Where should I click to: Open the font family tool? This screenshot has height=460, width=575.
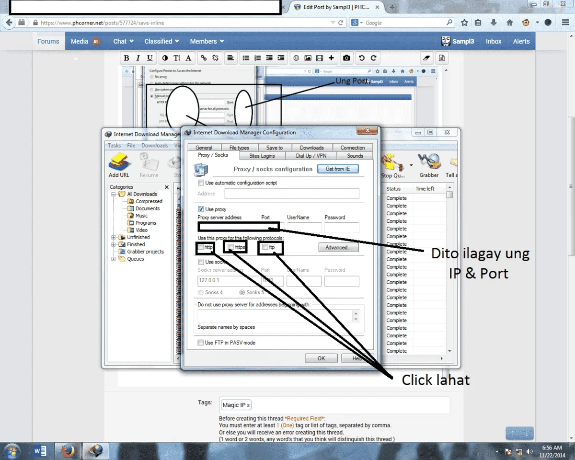click(x=188, y=58)
